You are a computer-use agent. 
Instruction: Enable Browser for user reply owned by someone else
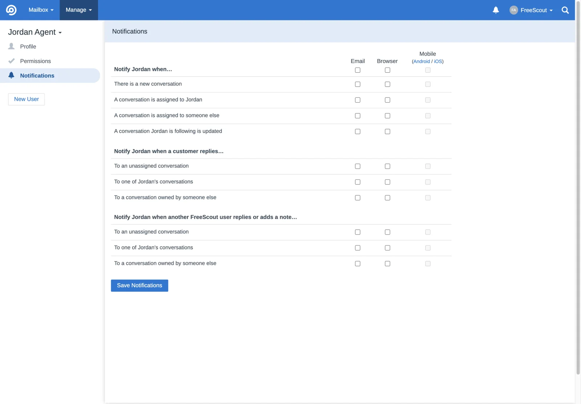(387, 264)
